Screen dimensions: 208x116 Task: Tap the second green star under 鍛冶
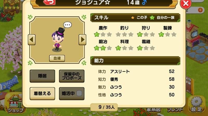pos(103,48)
